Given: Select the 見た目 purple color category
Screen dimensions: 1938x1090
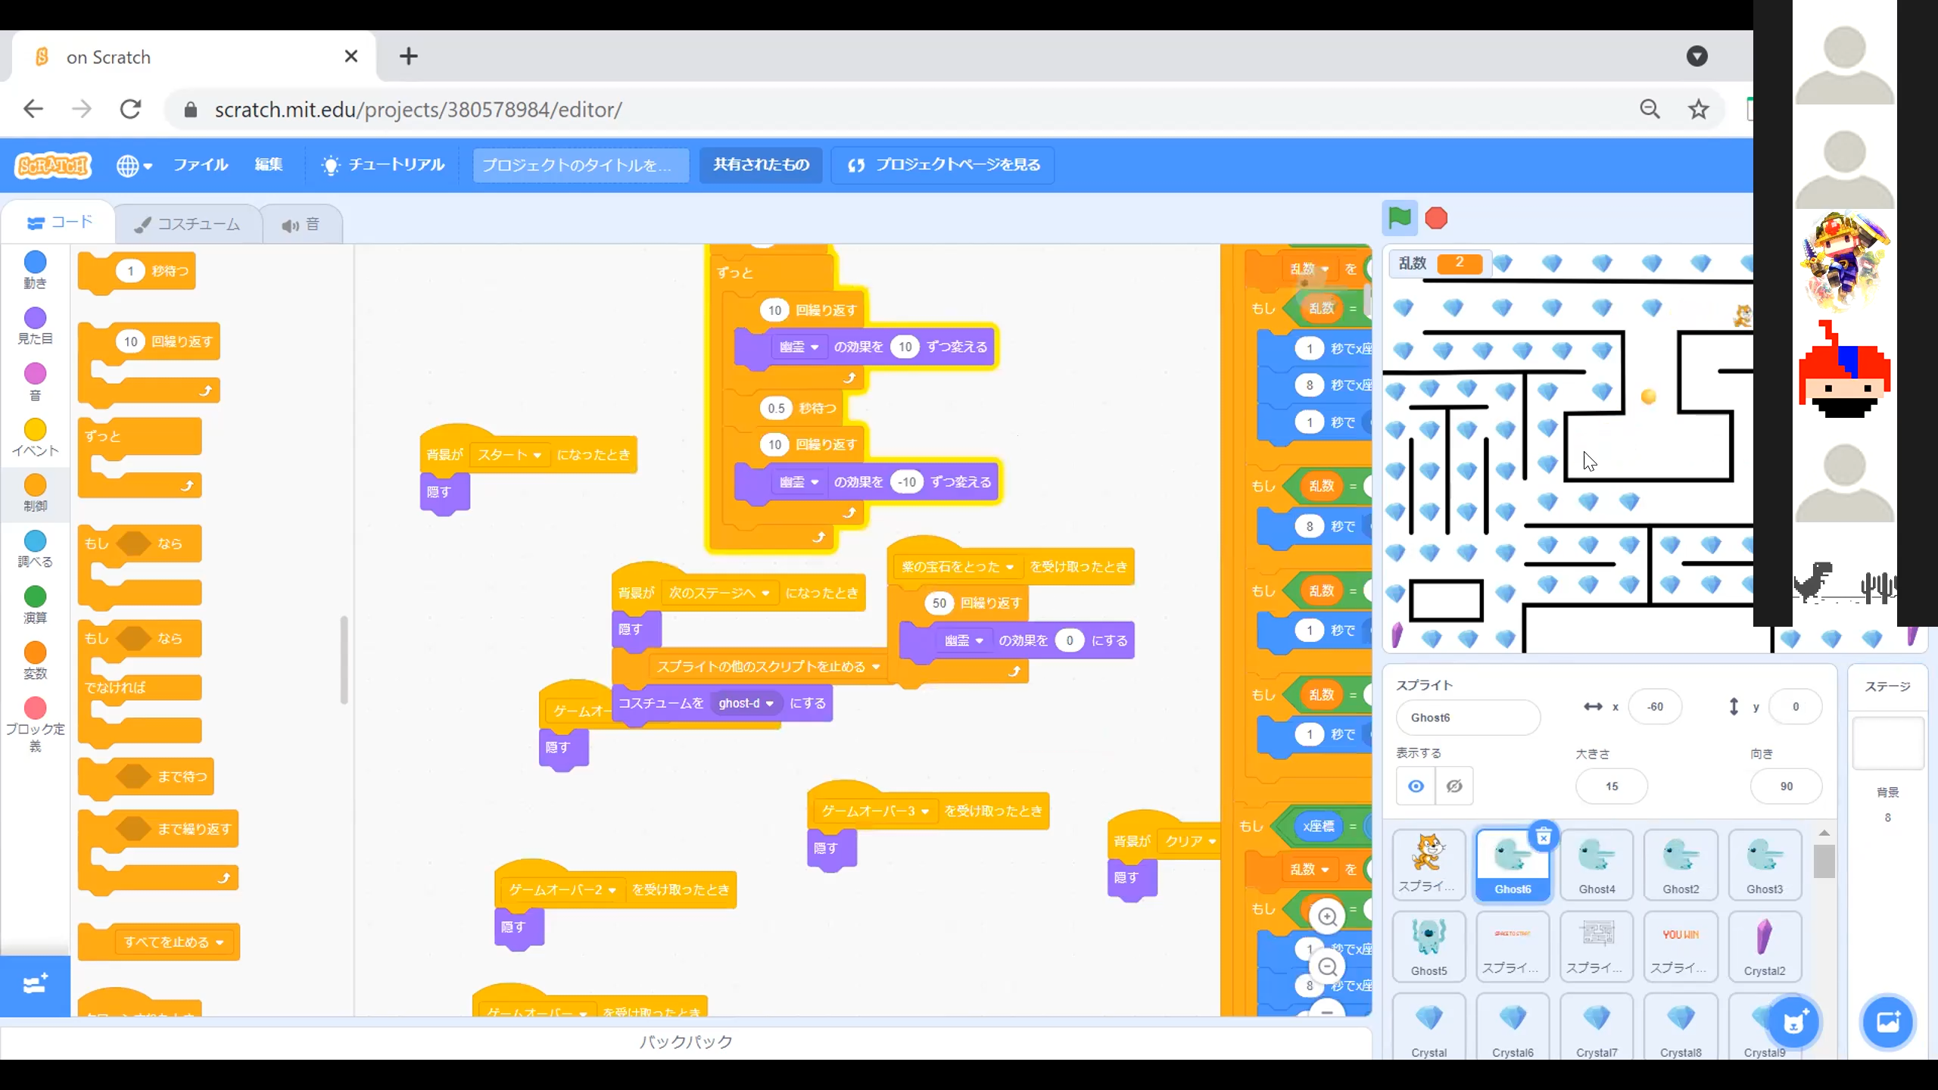Looking at the screenshot, I should (35, 325).
